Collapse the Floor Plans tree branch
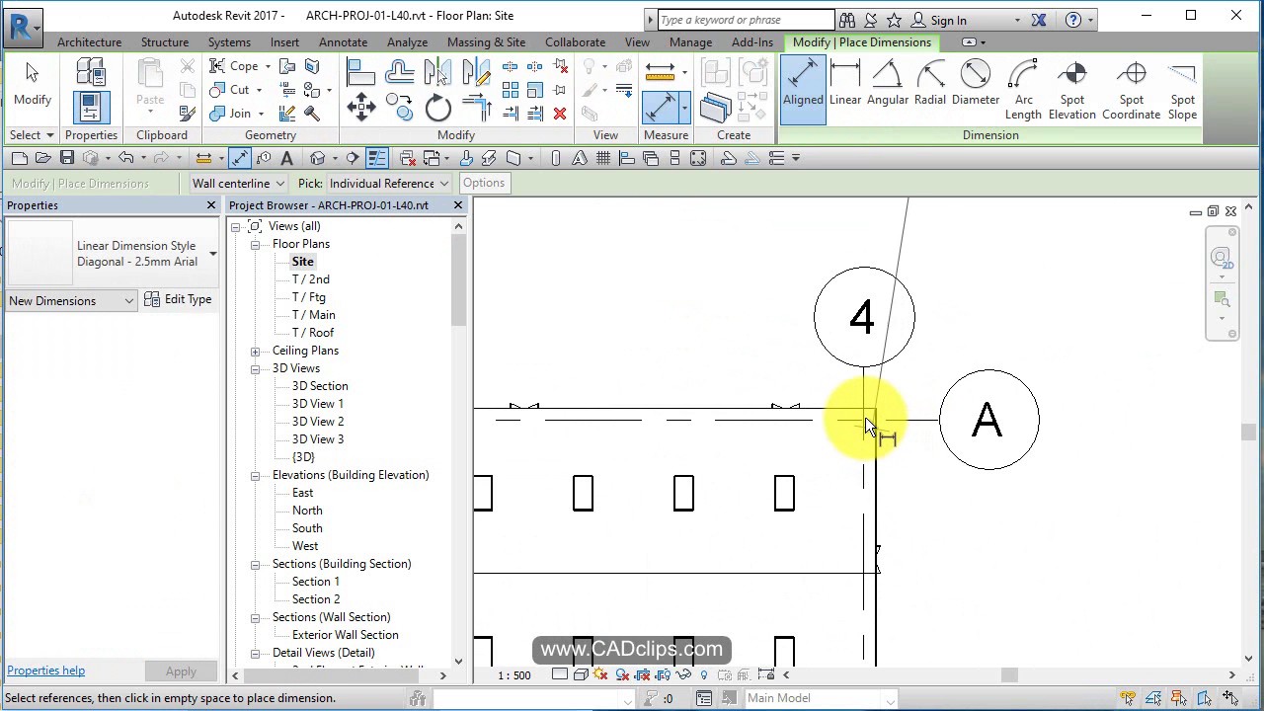The image size is (1264, 711). (255, 244)
